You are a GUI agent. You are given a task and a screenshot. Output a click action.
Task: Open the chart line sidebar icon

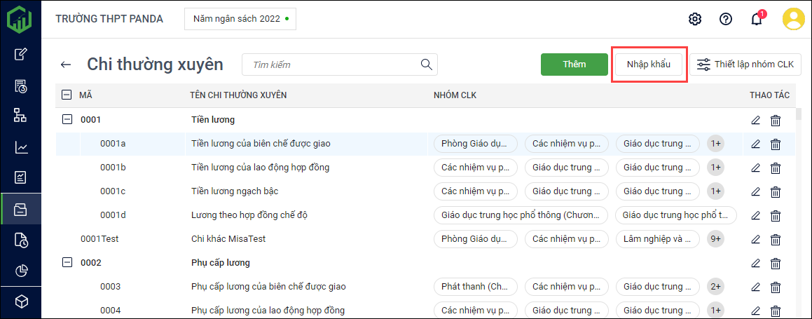point(21,147)
